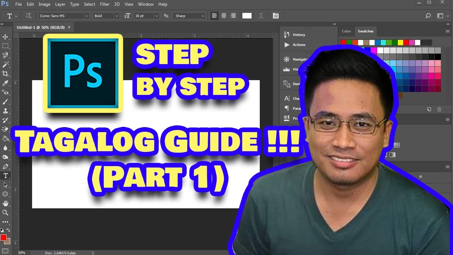The image size is (453, 255).
Task: Close the Untitled-1 document tab
Action: click(x=69, y=27)
